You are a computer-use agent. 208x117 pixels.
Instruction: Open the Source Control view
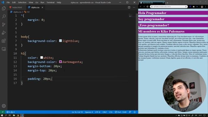coord(4,25)
